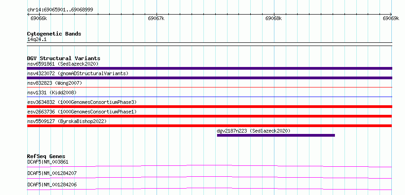Click the DCAF5|NM_001284206 gene label

click(52, 185)
